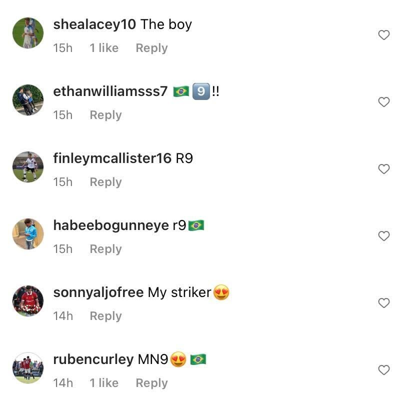
Task: Like finleymcallister16's R9 comment
Action: tap(383, 169)
